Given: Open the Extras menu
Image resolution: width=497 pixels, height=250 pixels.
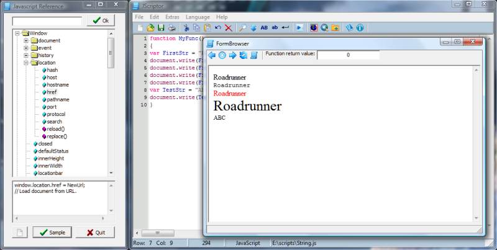Looking at the screenshot, I should coord(172,17).
